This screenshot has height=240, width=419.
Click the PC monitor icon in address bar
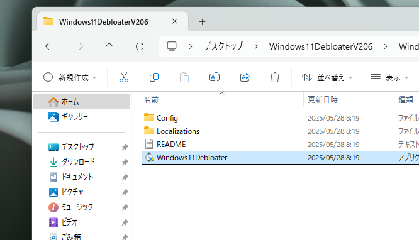172,46
